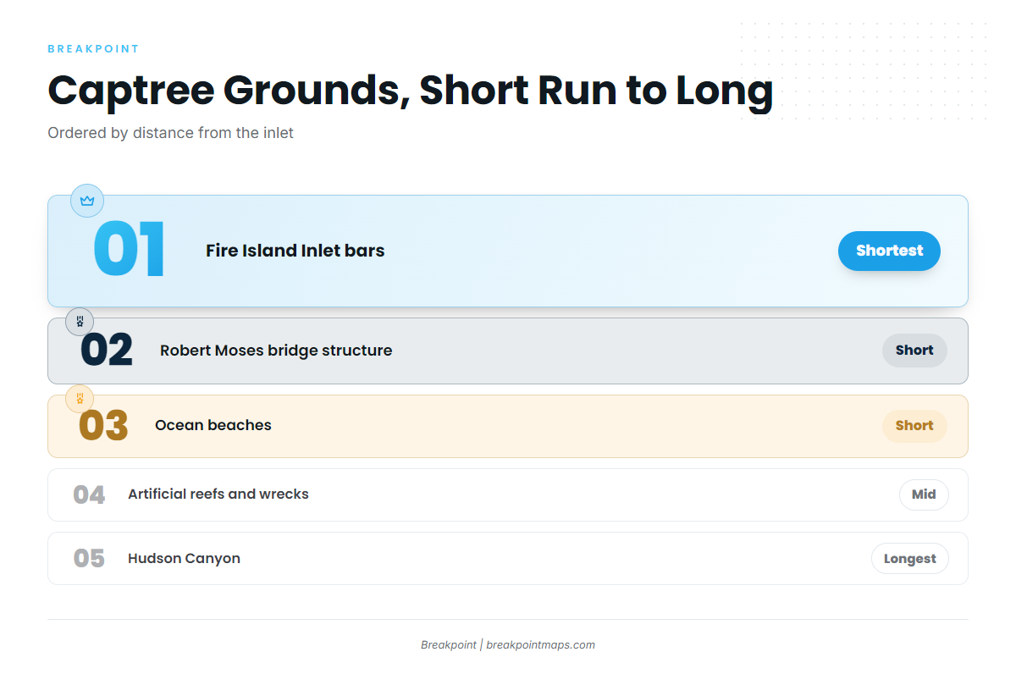Click the BREAKPOINT brand label at top
This screenshot has width=1016, height=674.
[93, 49]
